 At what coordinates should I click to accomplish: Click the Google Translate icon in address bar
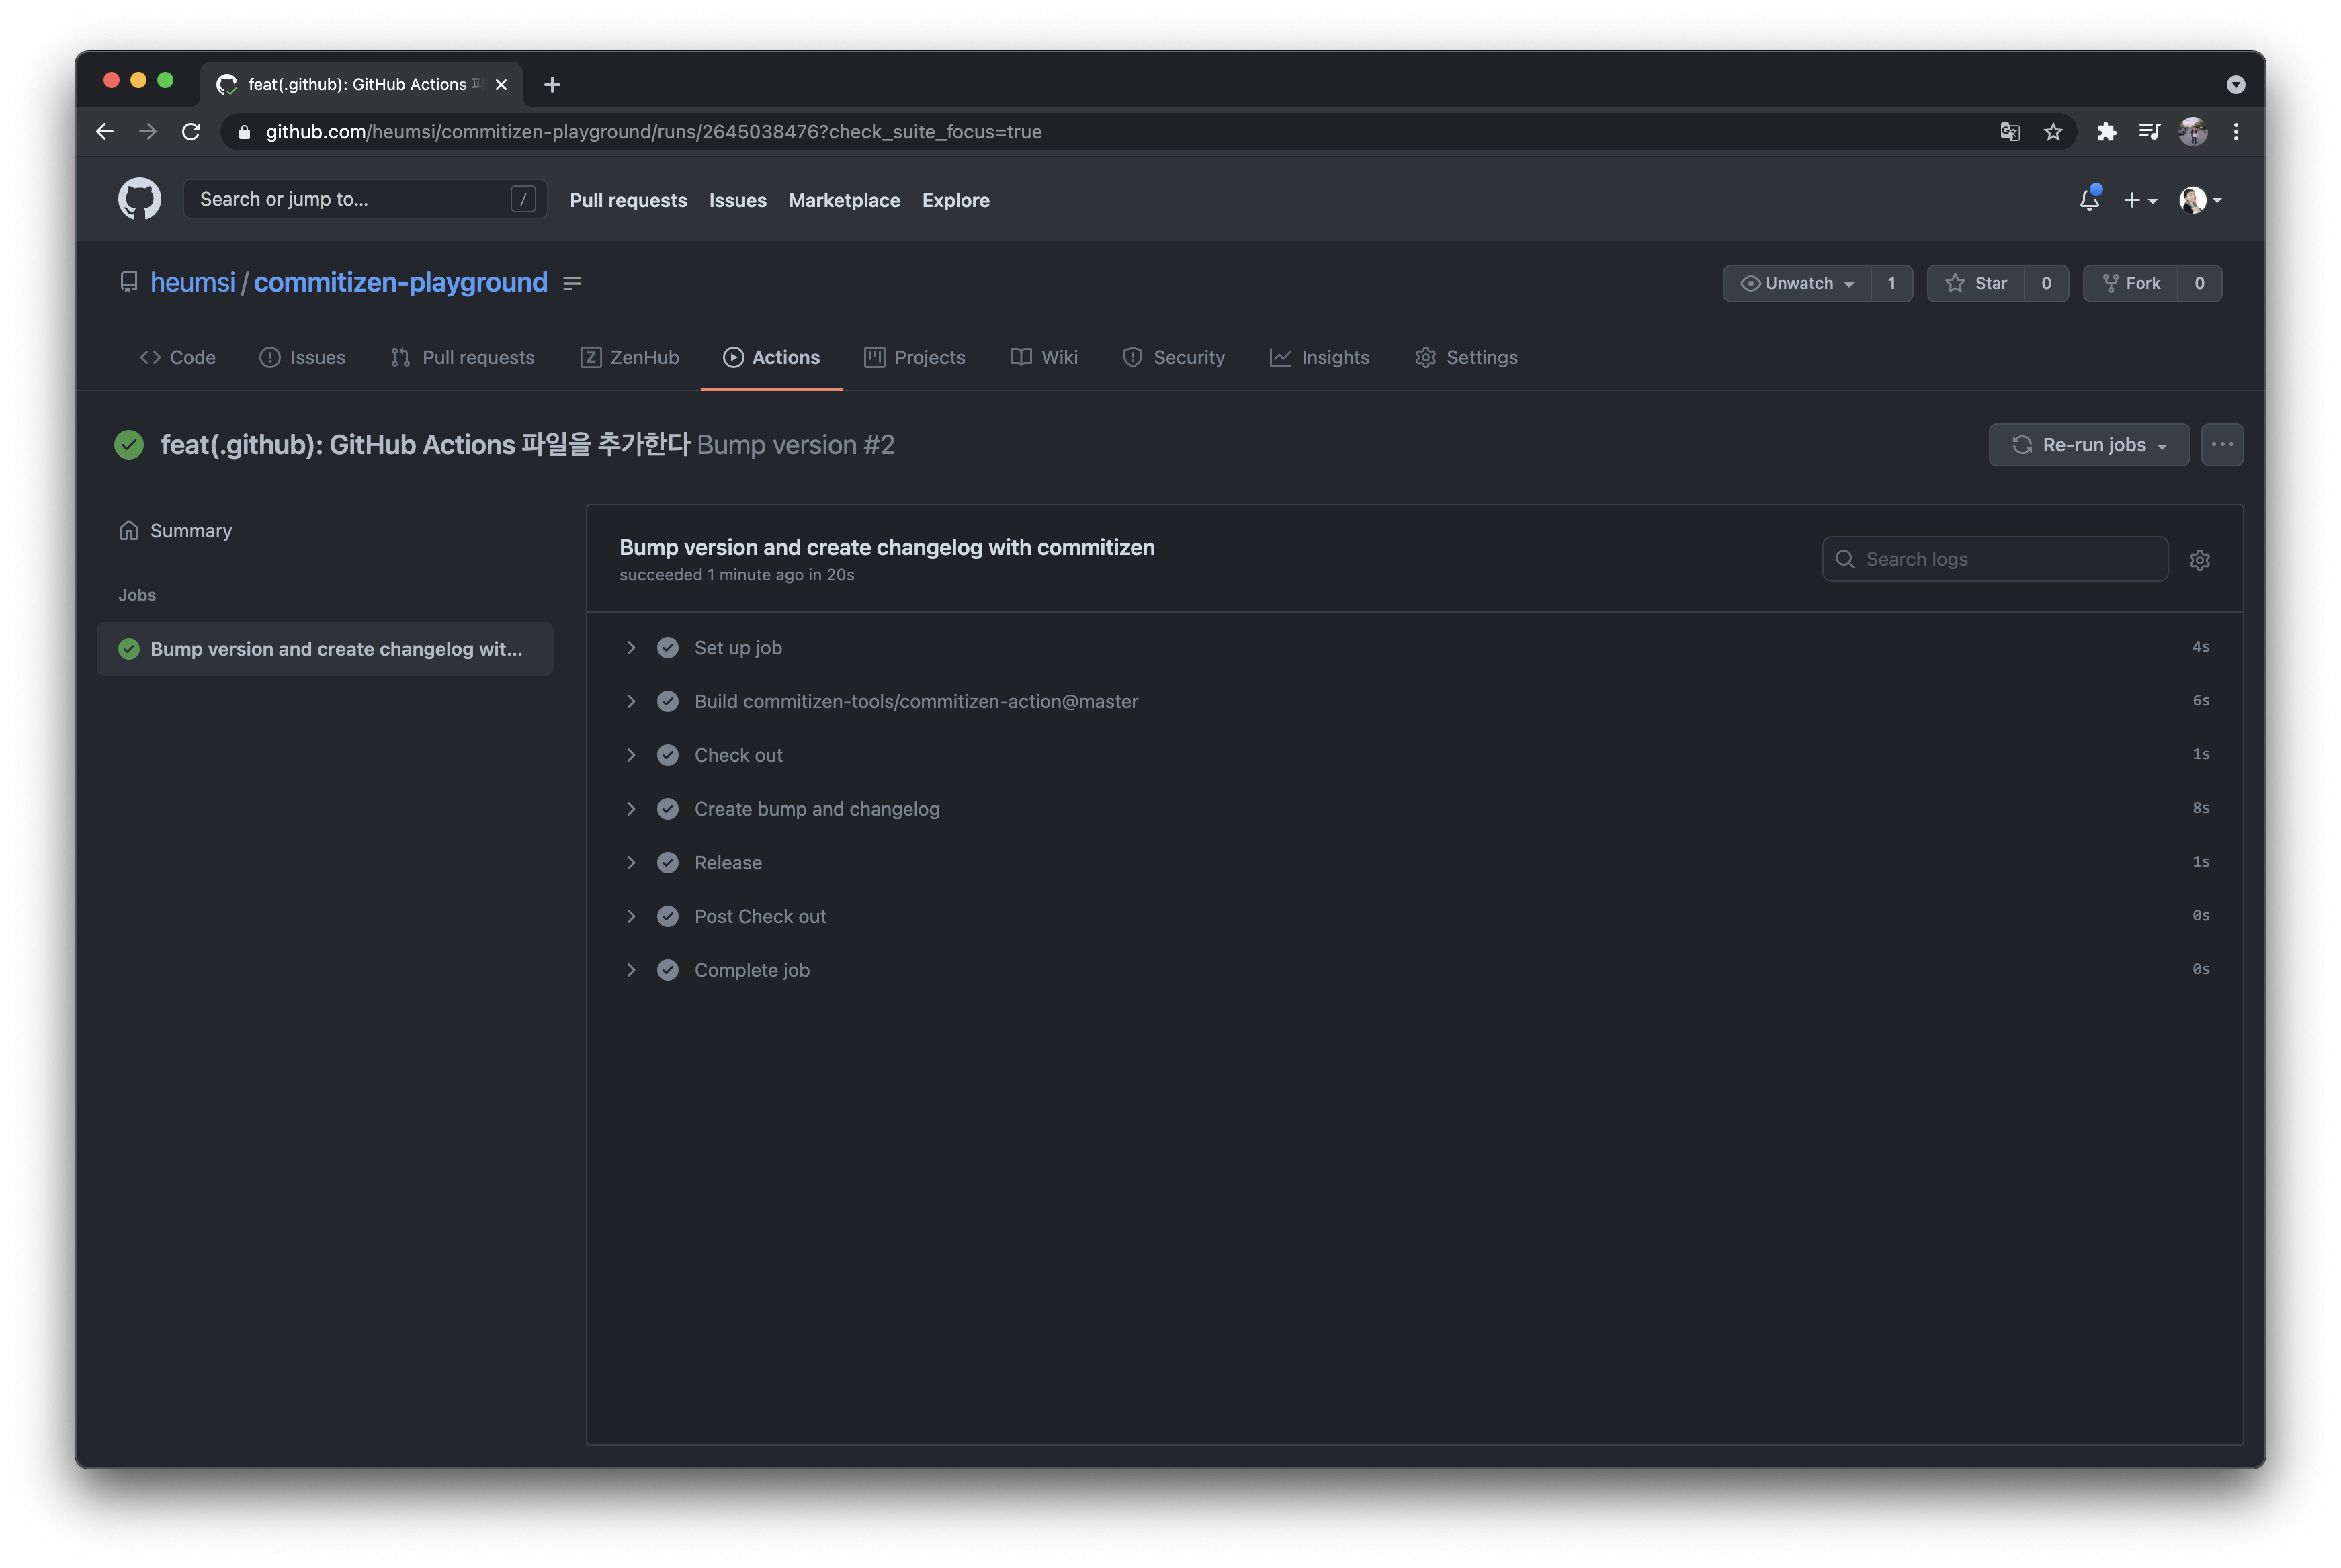[x=2009, y=132]
